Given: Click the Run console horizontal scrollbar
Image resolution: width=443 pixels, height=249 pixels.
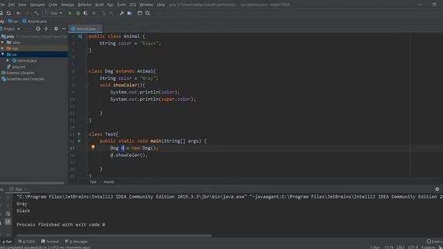Looking at the screenshot, I should [x=114, y=235].
